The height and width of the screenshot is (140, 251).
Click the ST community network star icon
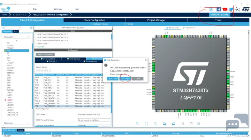click(x=237, y=10)
